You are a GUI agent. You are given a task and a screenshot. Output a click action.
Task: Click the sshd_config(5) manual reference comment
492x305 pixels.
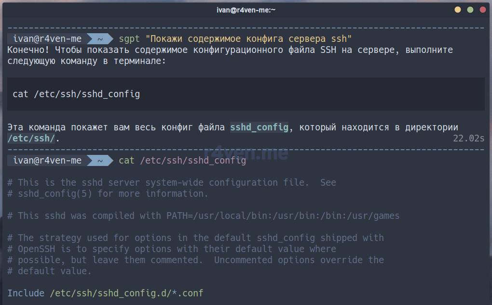[108, 193]
